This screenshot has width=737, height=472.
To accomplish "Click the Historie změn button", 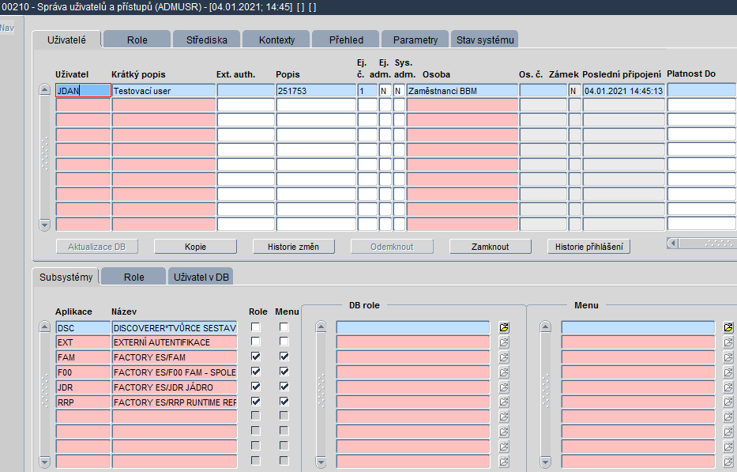I will pos(294,247).
